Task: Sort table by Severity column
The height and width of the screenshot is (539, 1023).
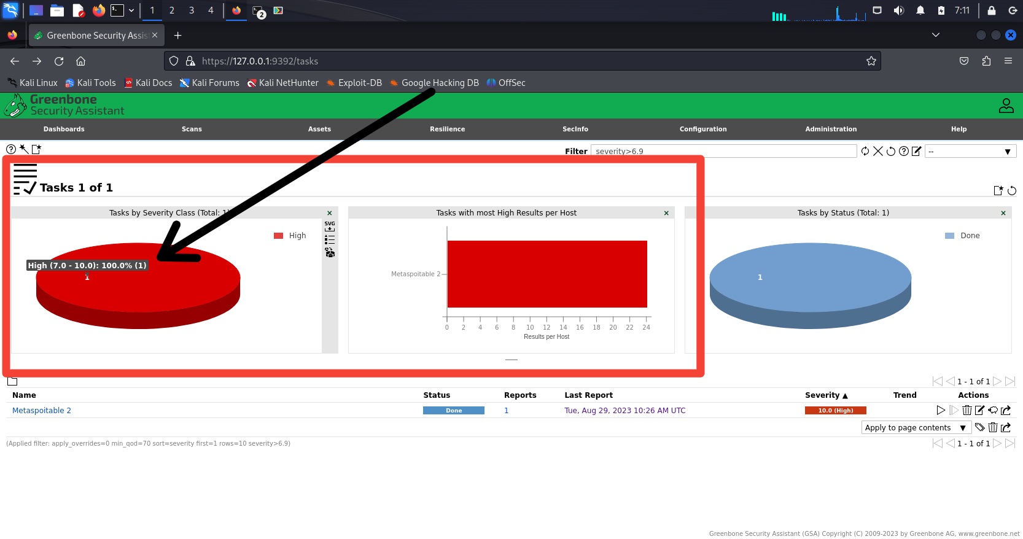Action: [x=826, y=395]
